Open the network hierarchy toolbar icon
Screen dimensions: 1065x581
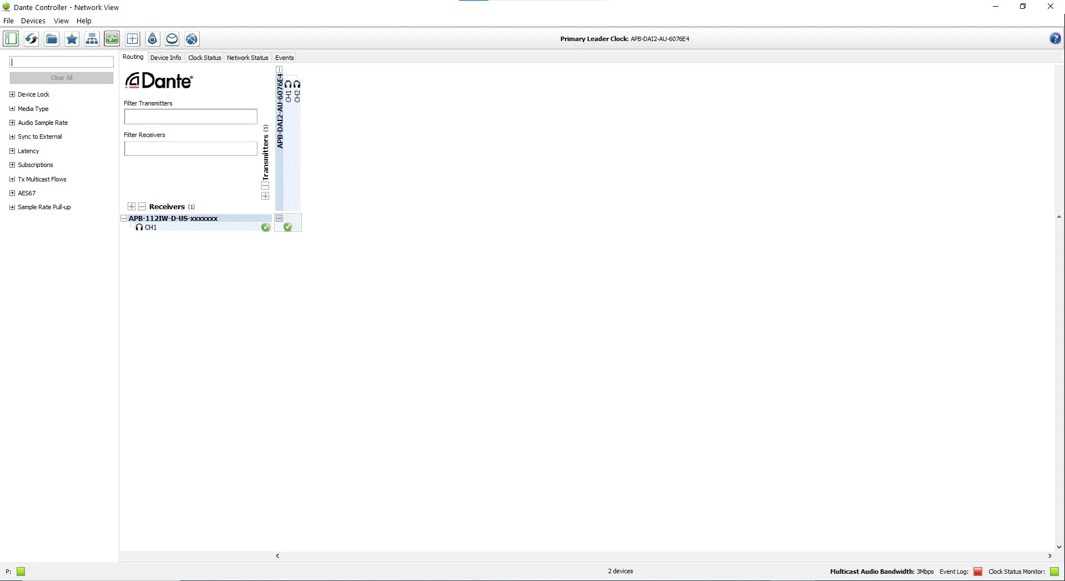click(x=92, y=39)
